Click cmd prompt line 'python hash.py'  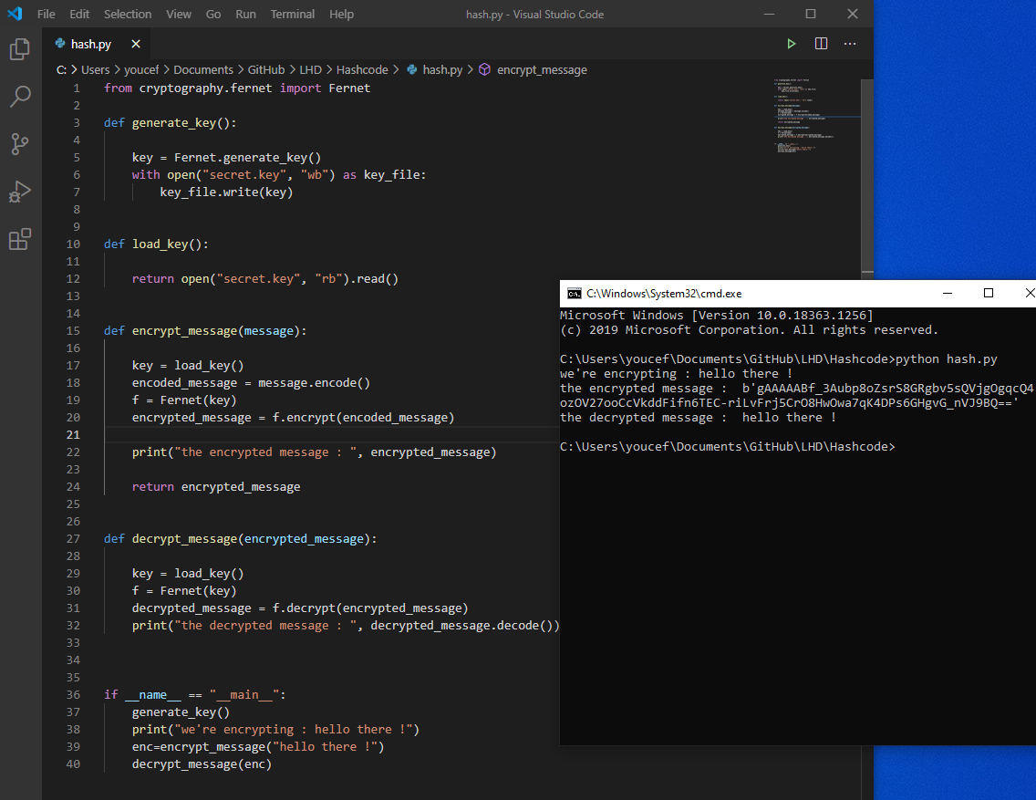(778, 358)
